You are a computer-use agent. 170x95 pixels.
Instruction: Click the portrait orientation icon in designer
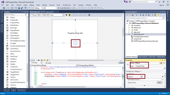point(70,15)
